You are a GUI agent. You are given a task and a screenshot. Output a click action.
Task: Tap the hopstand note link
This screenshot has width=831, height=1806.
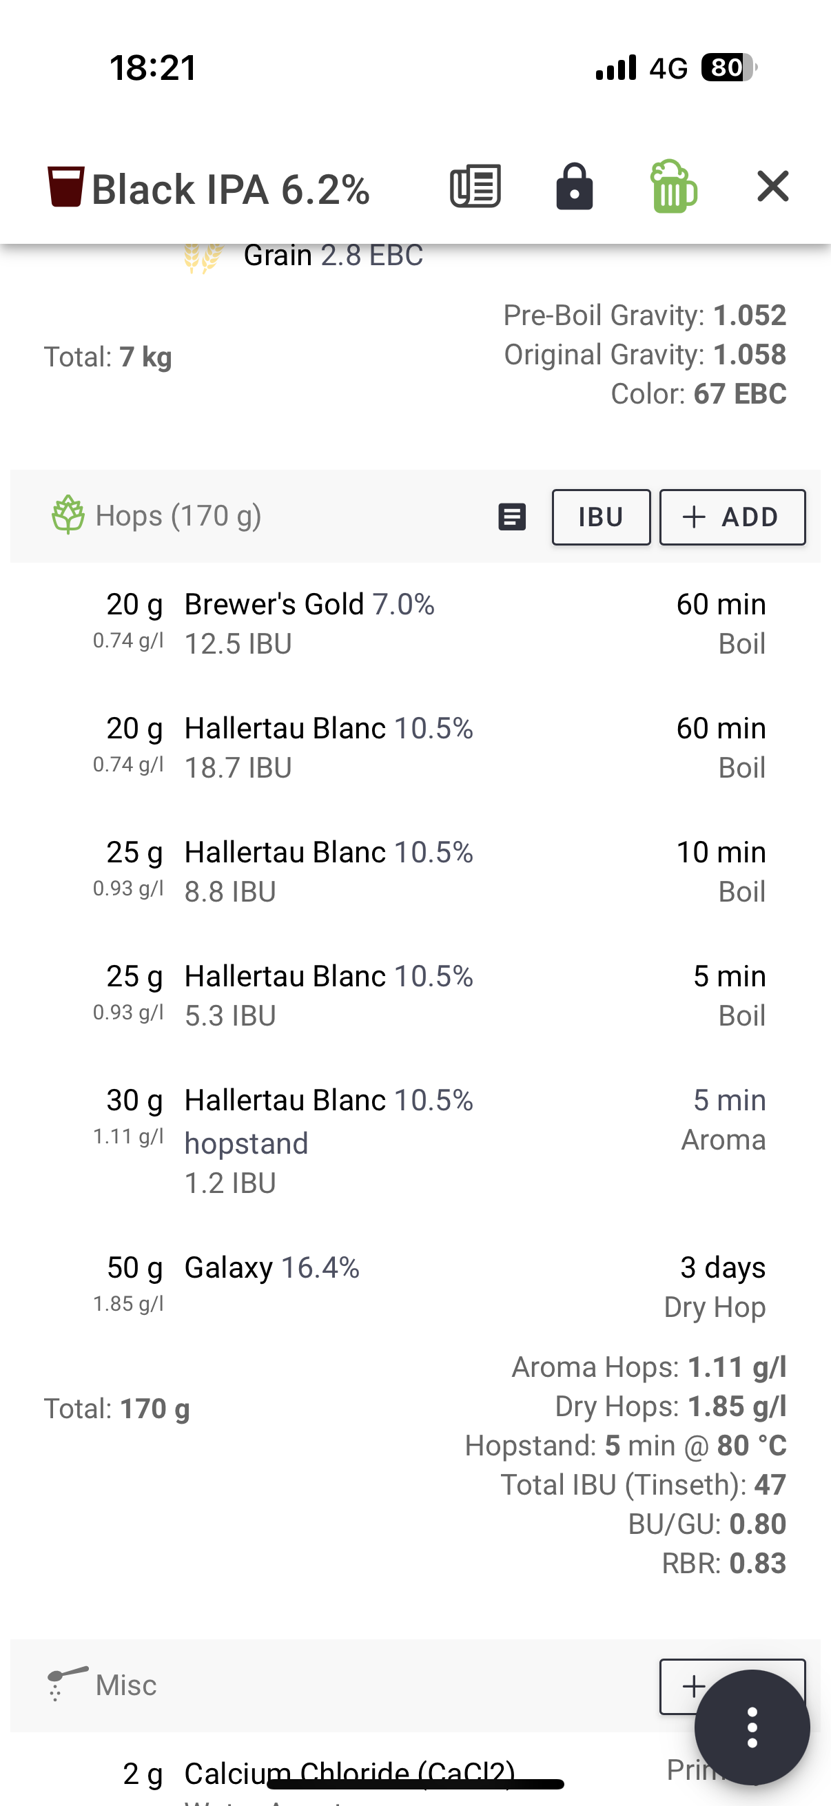(246, 1143)
